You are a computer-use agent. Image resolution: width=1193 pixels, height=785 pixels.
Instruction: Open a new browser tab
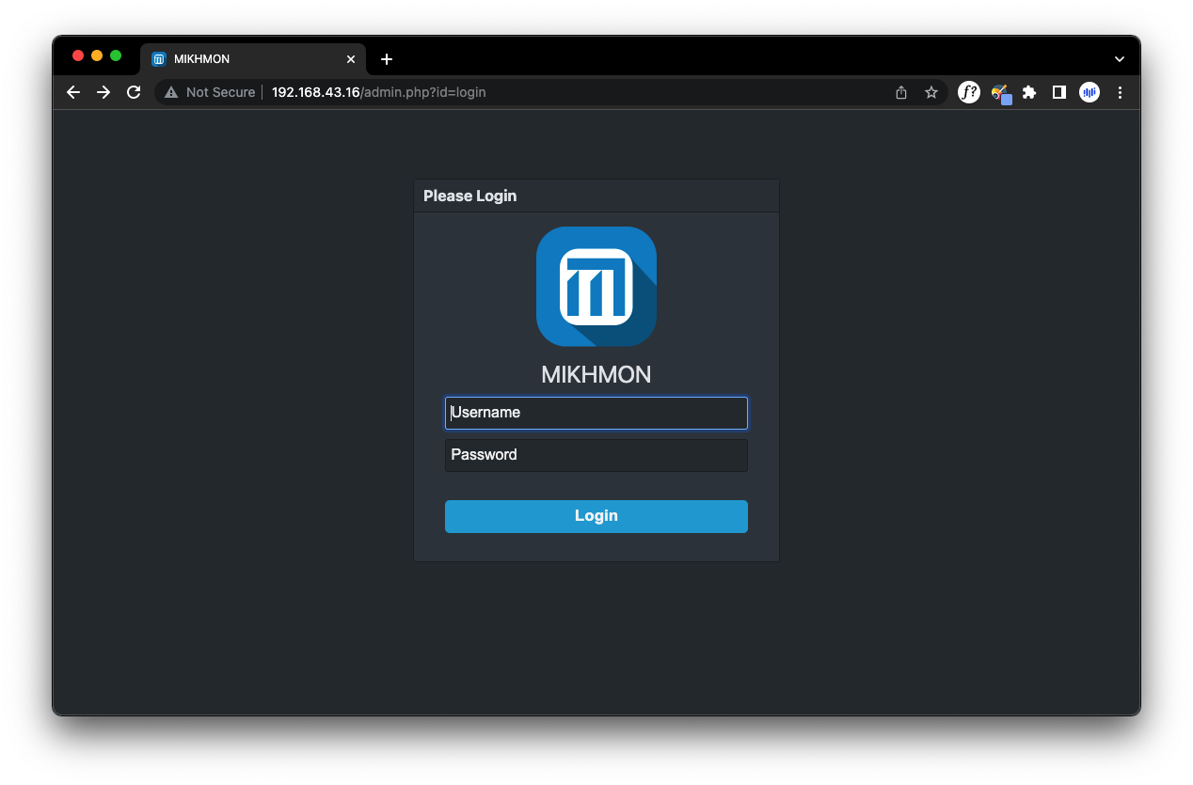coord(386,59)
